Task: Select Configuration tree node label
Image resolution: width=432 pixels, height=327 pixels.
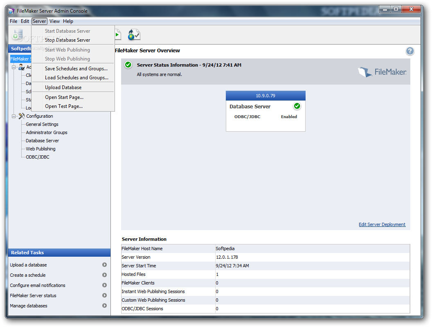Action: (40, 116)
